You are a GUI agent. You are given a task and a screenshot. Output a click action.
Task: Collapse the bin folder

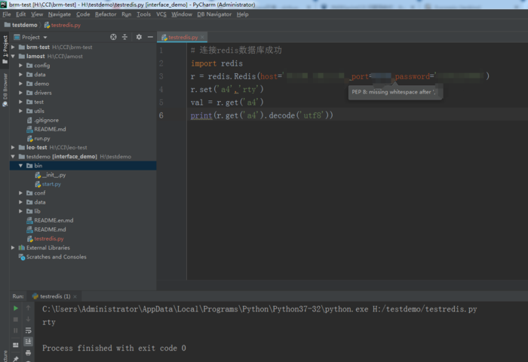[20, 165]
